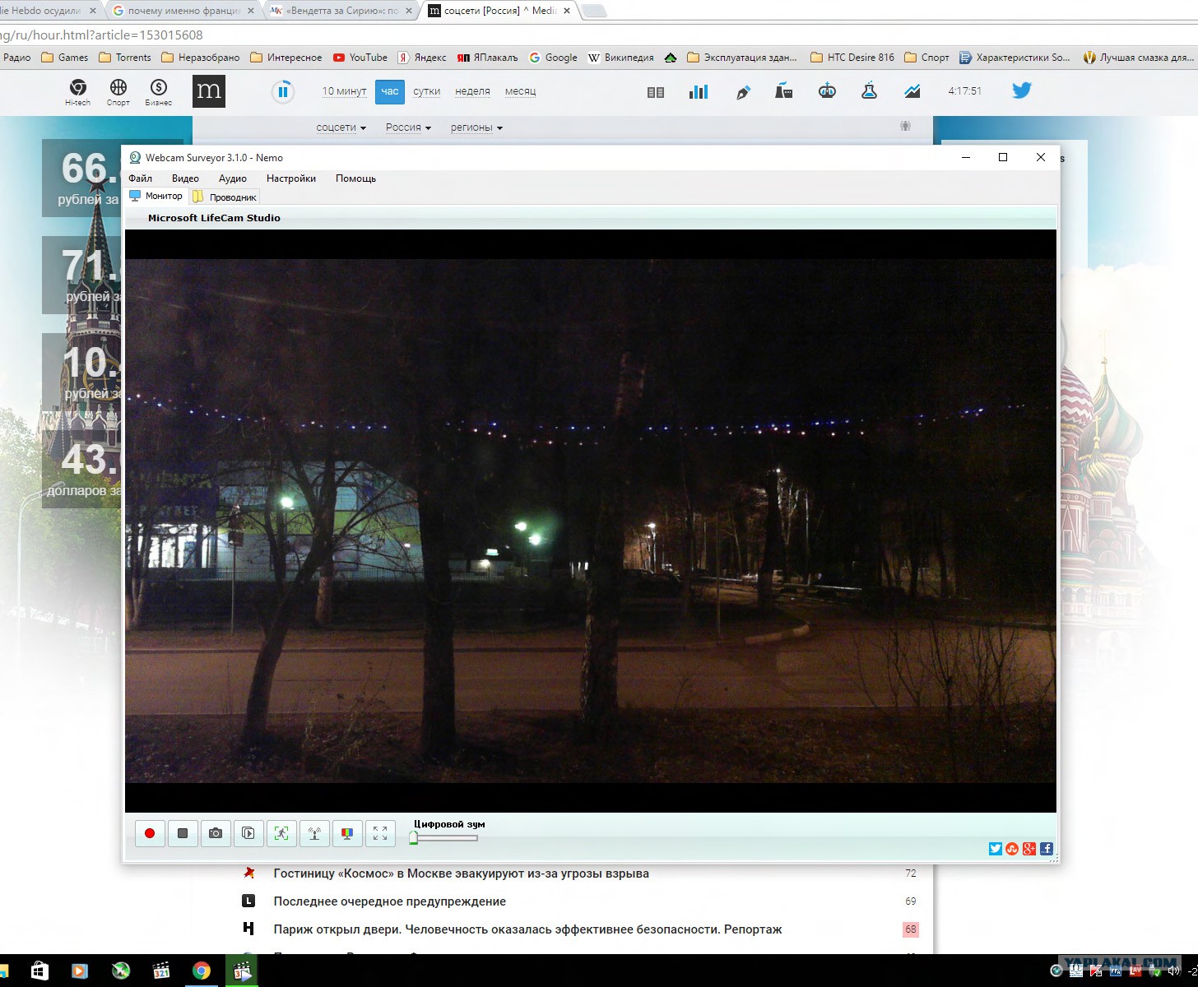Expand the 'Россия' dropdown
The height and width of the screenshot is (987, 1198).
pyautogui.click(x=408, y=127)
